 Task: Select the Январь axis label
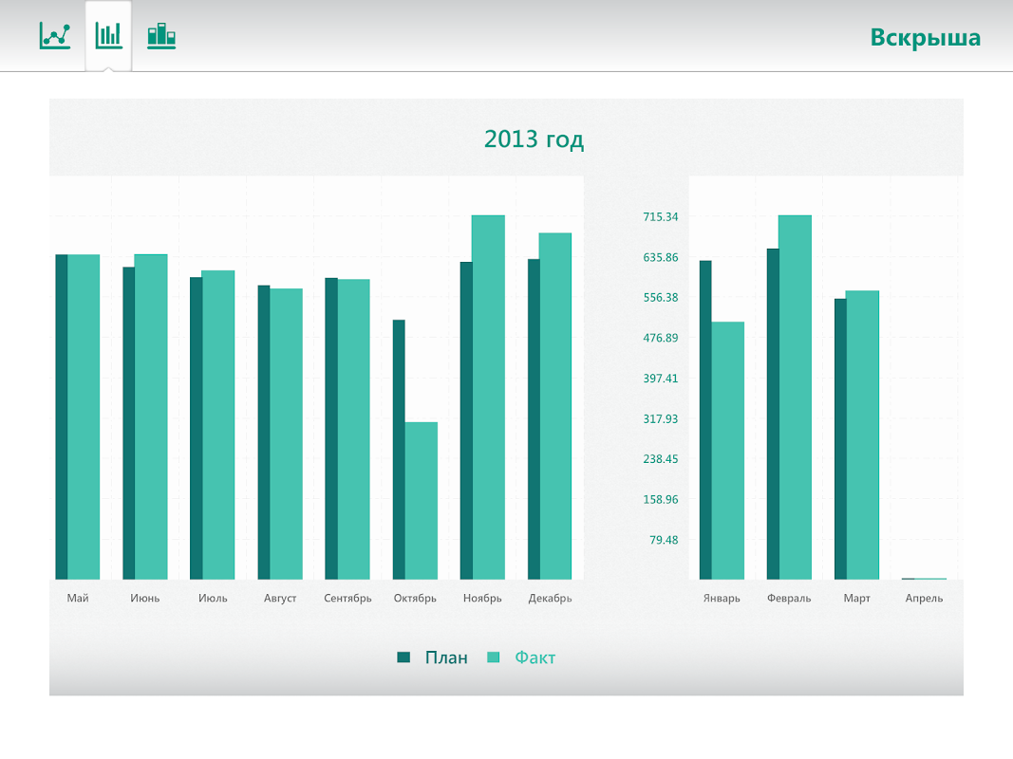722,599
